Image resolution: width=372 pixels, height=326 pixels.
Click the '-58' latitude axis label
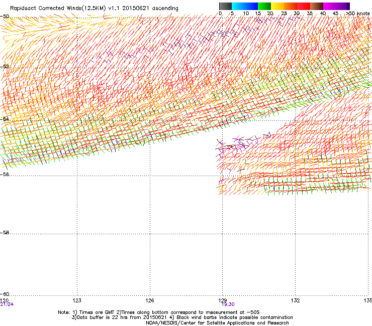5,233
